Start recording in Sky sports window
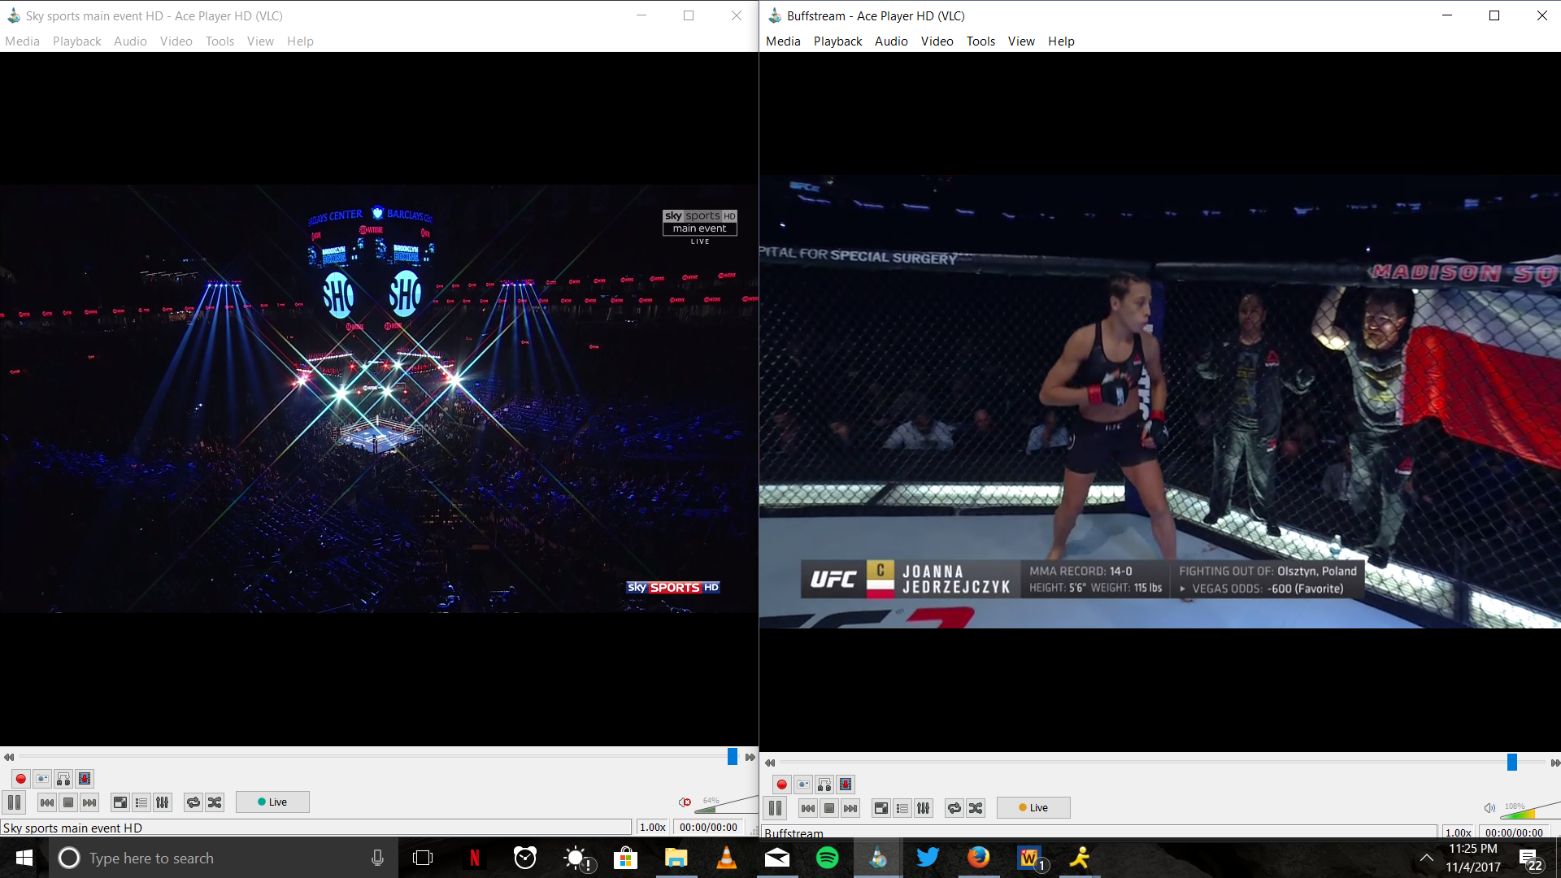The image size is (1561, 878). (21, 779)
